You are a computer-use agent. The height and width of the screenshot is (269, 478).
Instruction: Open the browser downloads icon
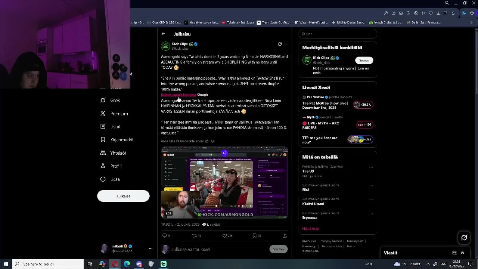438,13
